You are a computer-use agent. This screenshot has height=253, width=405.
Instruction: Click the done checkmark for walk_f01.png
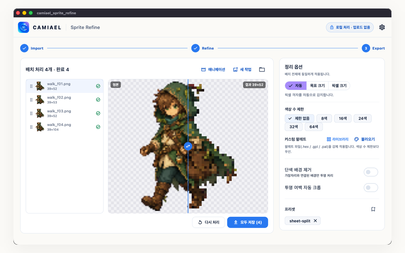98,86
